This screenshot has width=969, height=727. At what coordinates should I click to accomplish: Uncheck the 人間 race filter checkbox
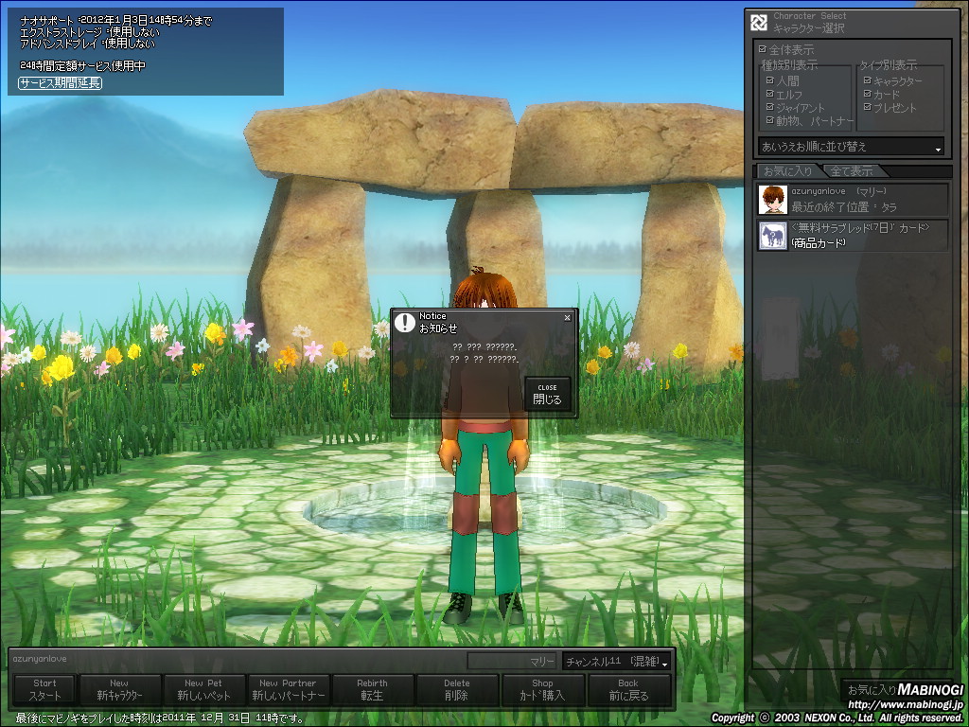(770, 81)
